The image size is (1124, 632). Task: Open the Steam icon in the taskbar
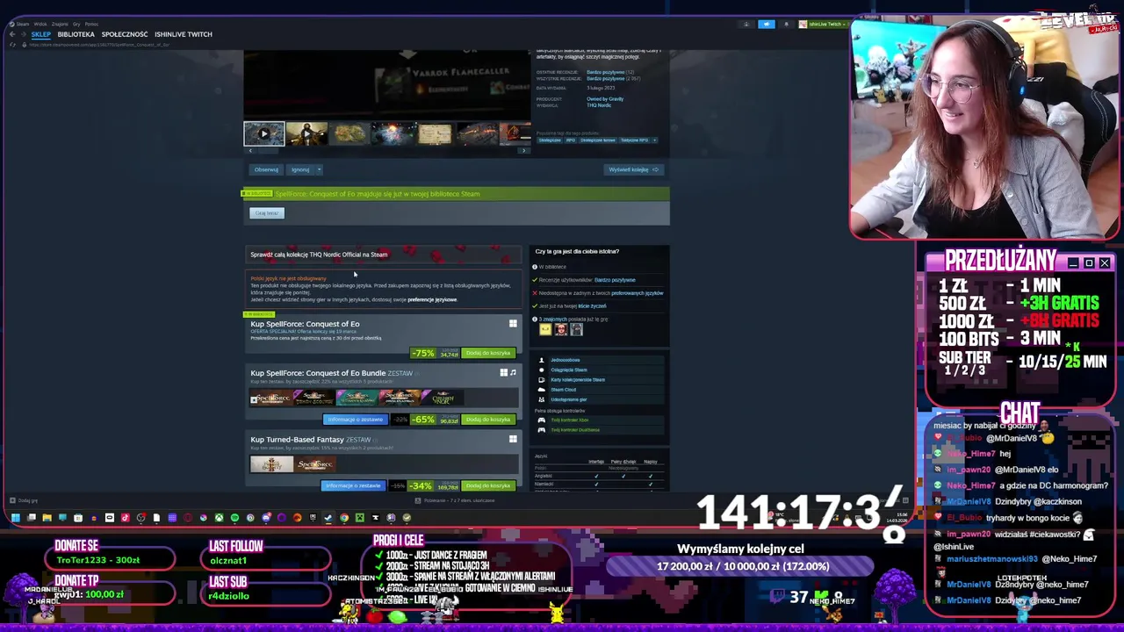pos(328,518)
